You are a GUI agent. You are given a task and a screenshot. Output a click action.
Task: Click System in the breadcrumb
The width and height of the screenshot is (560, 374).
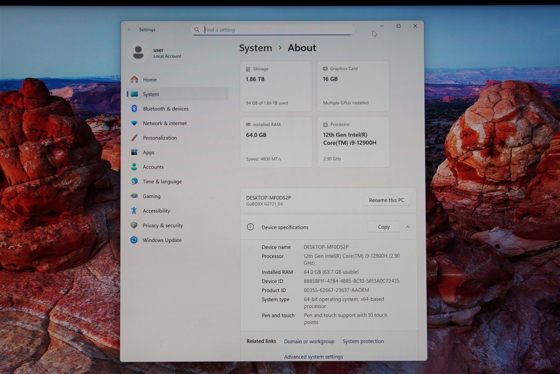[x=255, y=48]
